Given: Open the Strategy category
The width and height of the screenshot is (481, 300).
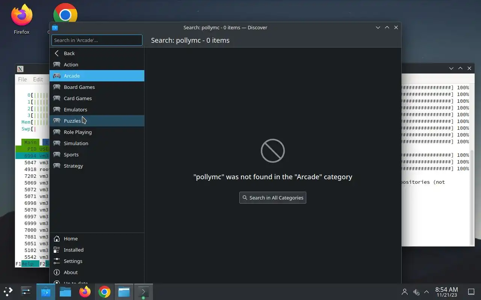Looking at the screenshot, I should click(97, 166).
